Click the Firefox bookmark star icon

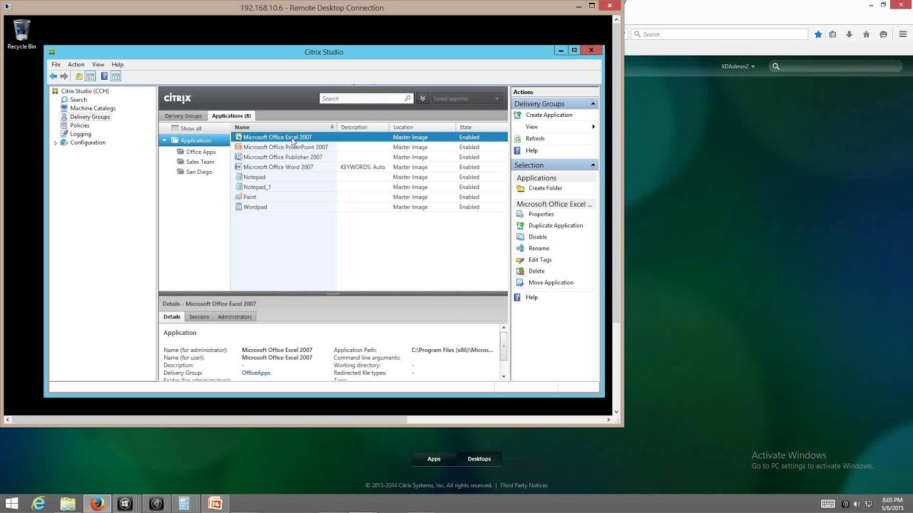point(818,34)
